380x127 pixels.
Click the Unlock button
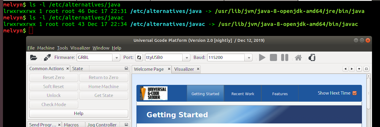pos(54,95)
